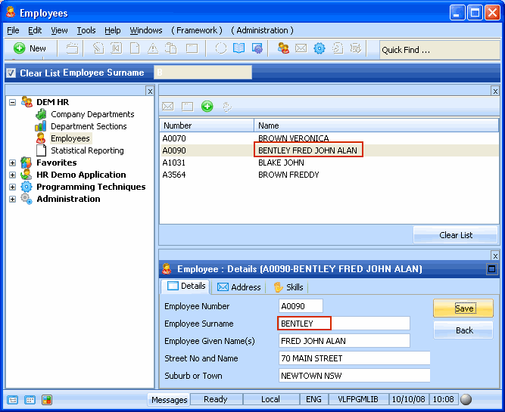The width and height of the screenshot is (505, 412).
Task: Click the Employee Surname search field in filter bar
Action: coord(203,73)
